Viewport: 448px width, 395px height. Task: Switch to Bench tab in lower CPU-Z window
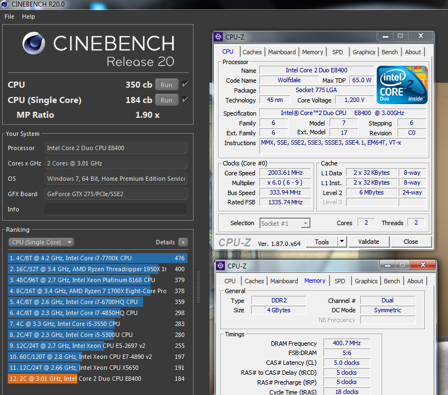coord(392,281)
